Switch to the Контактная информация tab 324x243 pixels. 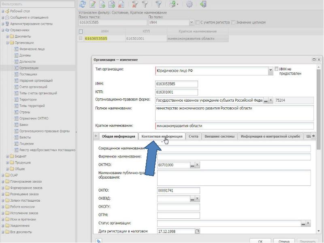[x=162, y=136]
